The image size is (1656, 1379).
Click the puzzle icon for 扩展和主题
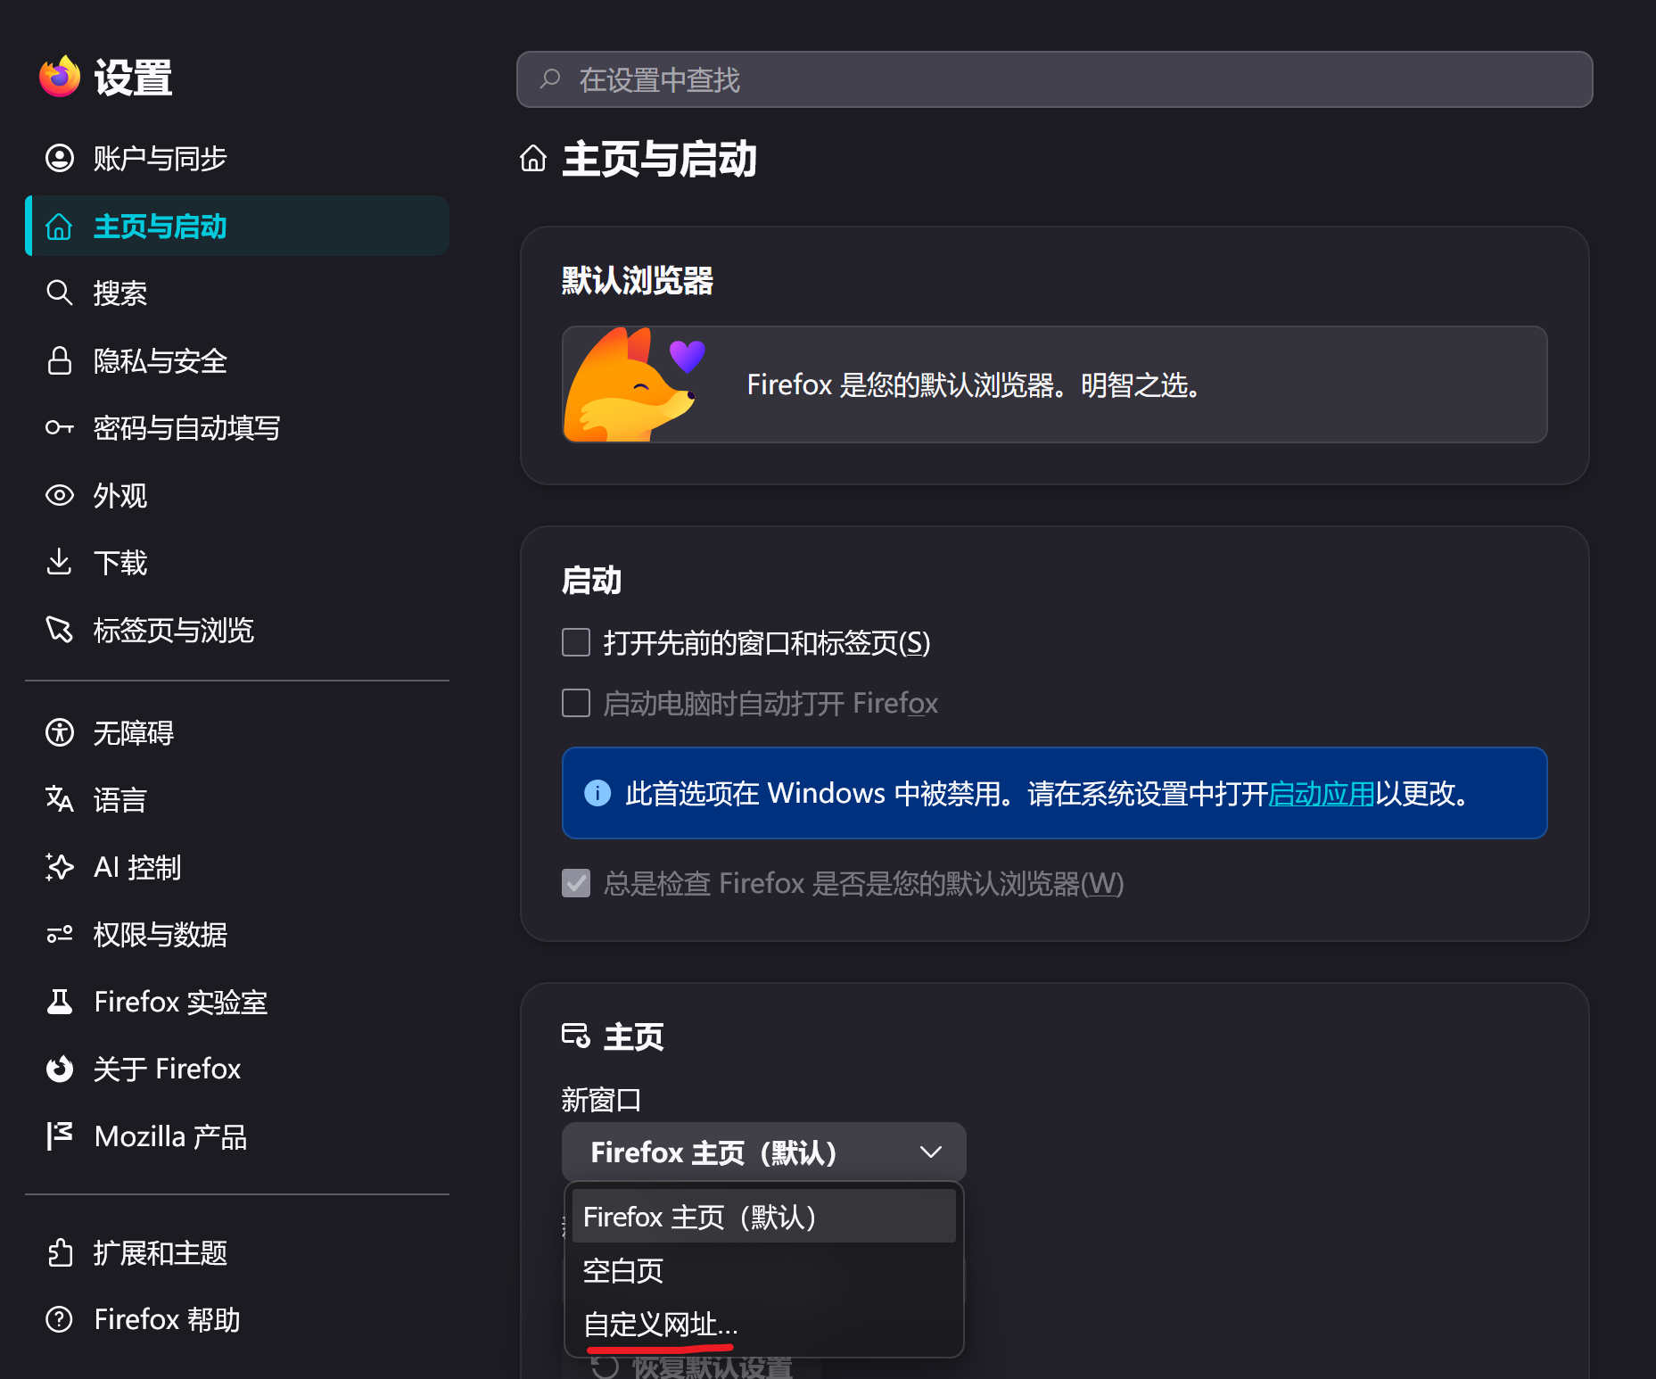pos(60,1252)
